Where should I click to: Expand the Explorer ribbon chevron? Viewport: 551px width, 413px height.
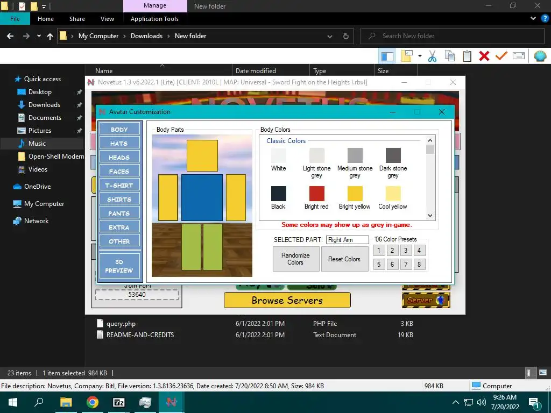coord(533,19)
